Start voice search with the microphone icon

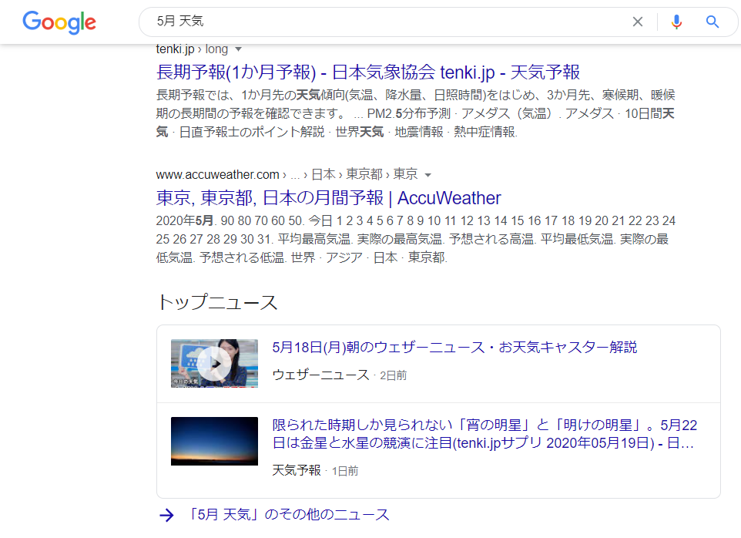coord(676,22)
